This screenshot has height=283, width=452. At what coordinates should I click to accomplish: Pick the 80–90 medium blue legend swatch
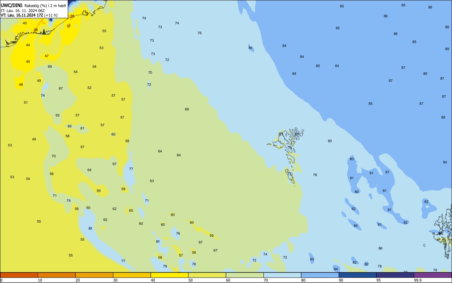click(x=320, y=275)
